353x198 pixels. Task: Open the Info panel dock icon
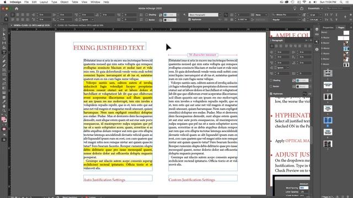point(317,49)
